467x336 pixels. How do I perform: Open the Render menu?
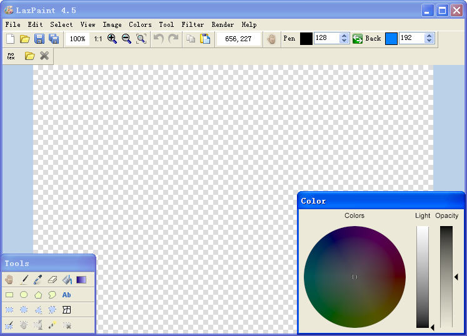[223, 24]
